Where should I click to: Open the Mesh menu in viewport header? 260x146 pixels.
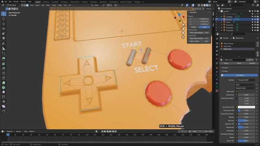click(48, 5)
